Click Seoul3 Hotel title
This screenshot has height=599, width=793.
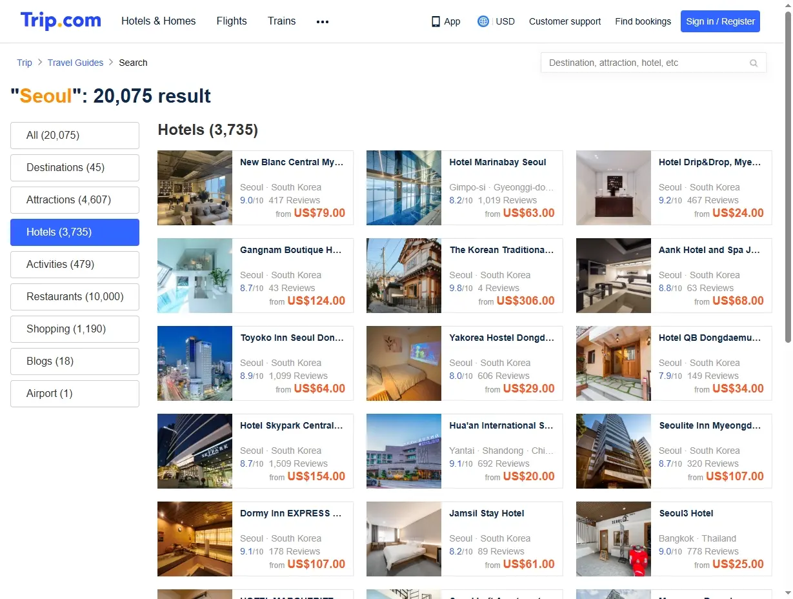tap(686, 514)
